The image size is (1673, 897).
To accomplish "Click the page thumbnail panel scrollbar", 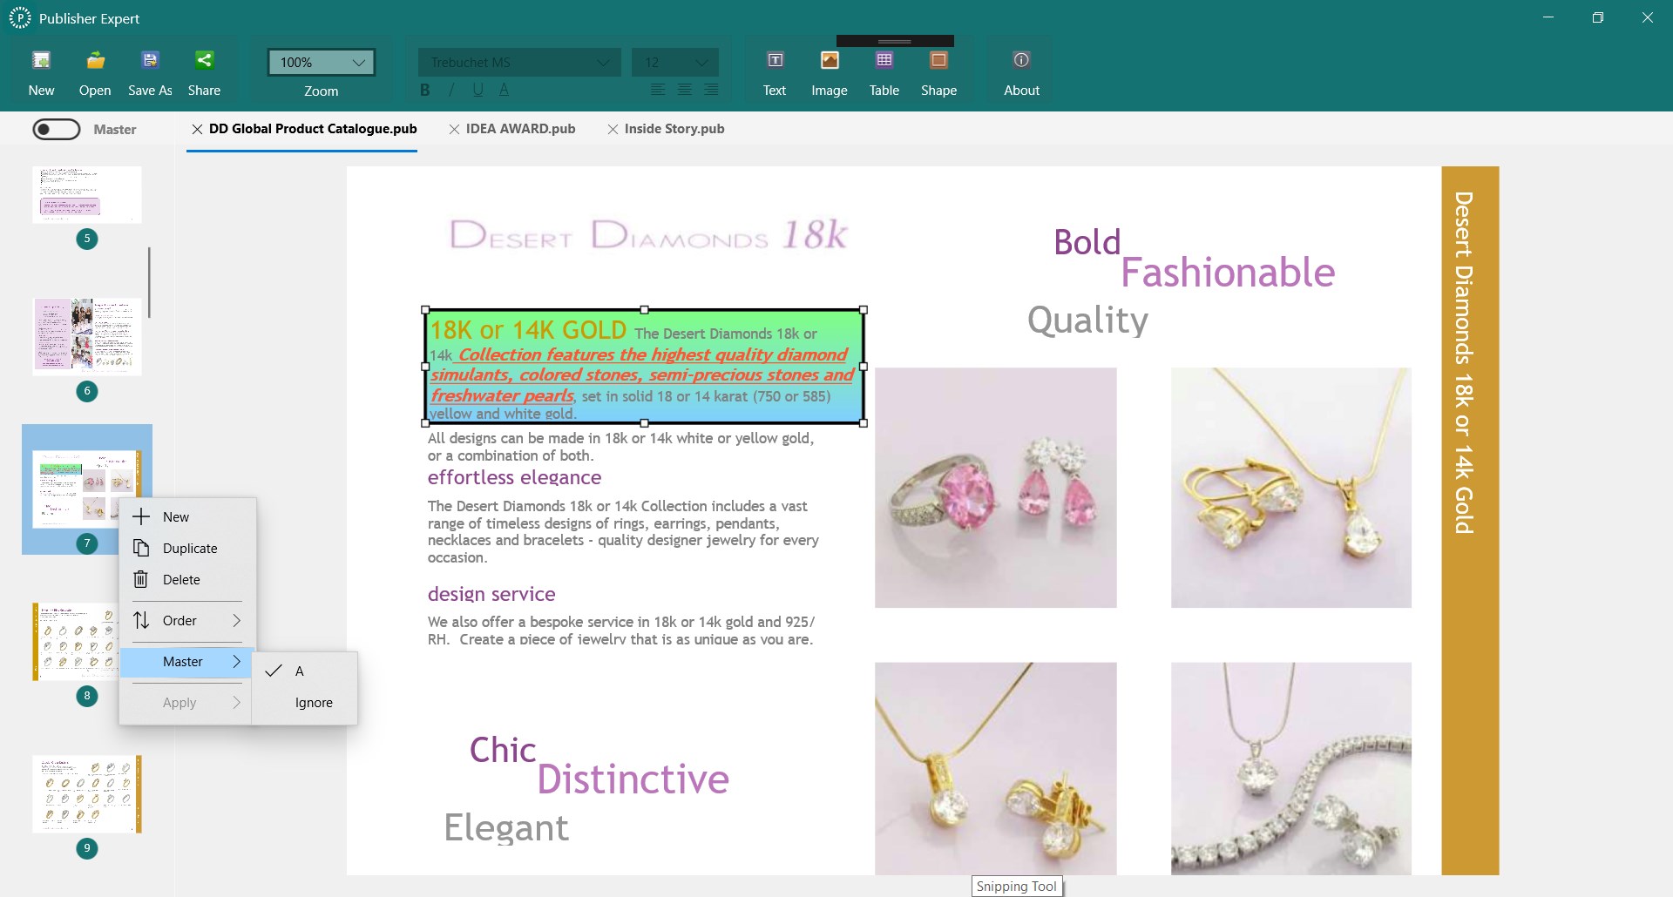I will tap(149, 282).
